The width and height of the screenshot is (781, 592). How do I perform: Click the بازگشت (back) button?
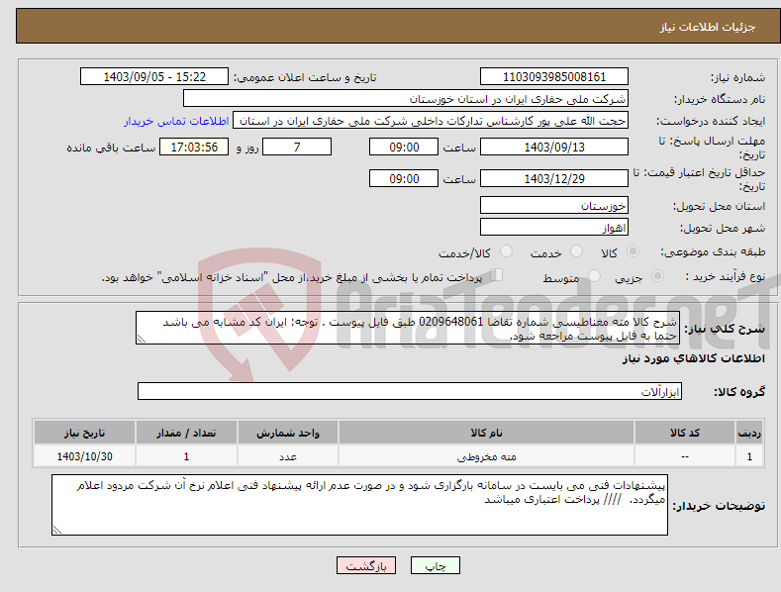click(x=366, y=565)
